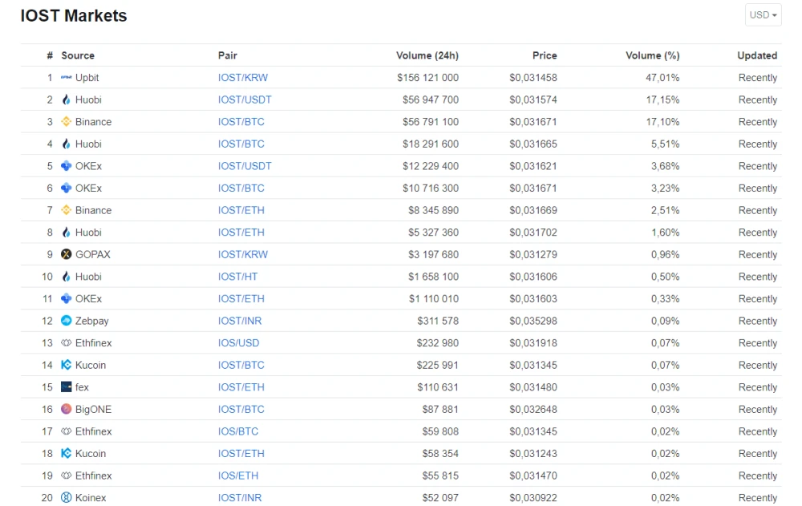Click the Binance logo in row 3
Viewport: 802px width, 506px height.
click(x=66, y=122)
